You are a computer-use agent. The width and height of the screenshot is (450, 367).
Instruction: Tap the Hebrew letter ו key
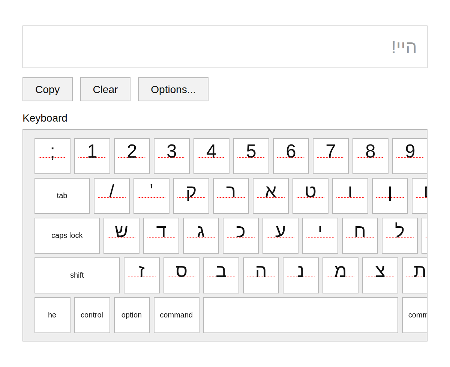(x=350, y=196)
